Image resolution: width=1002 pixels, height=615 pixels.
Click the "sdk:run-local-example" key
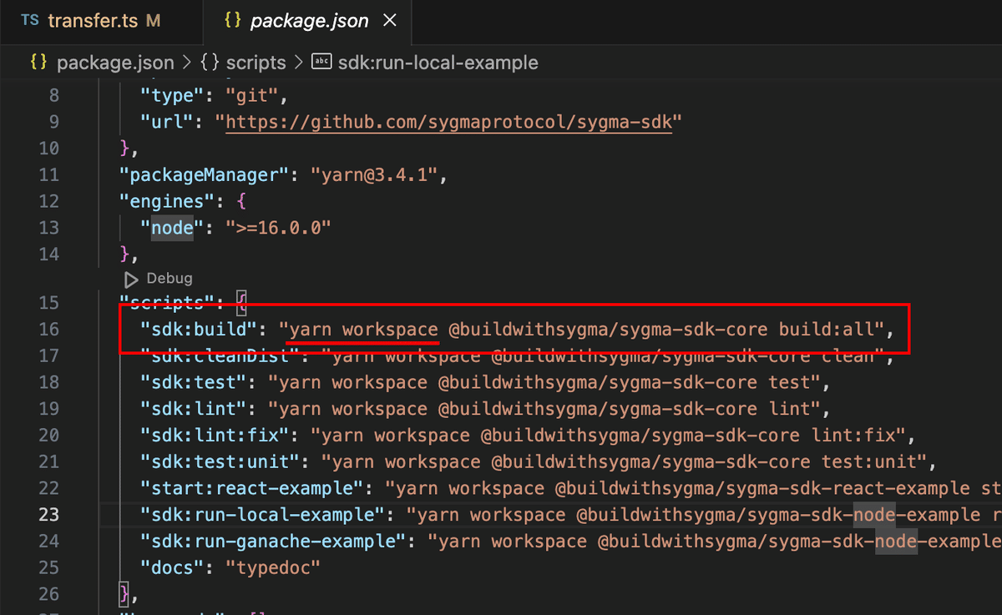pyautogui.click(x=262, y=515)
